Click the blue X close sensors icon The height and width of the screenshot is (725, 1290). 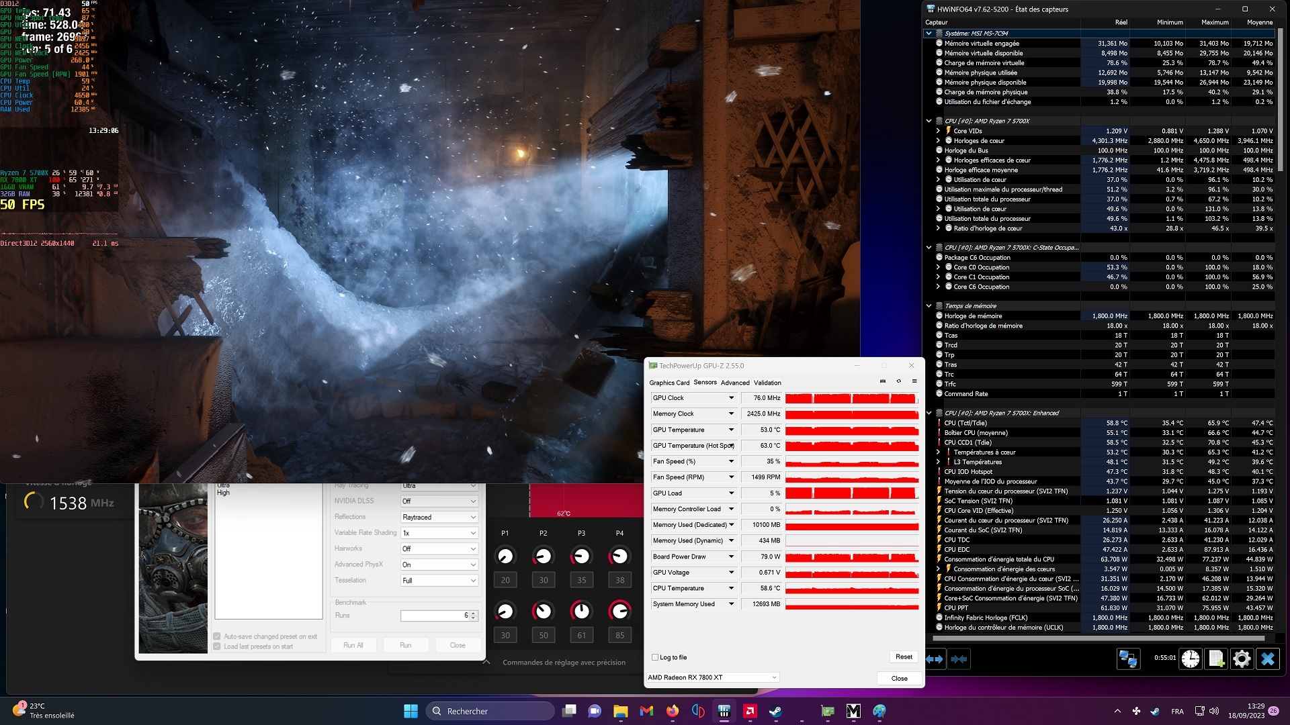click(1267, 659)
